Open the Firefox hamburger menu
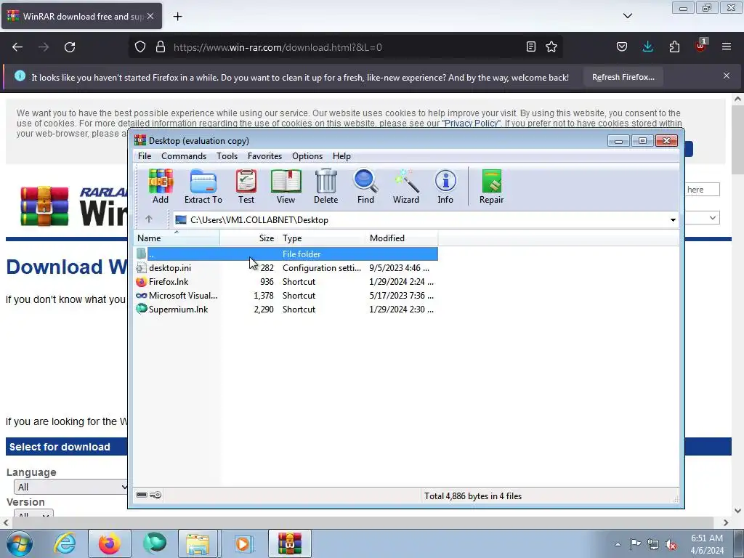Screen dimensions: 744x558 (727, 47)
